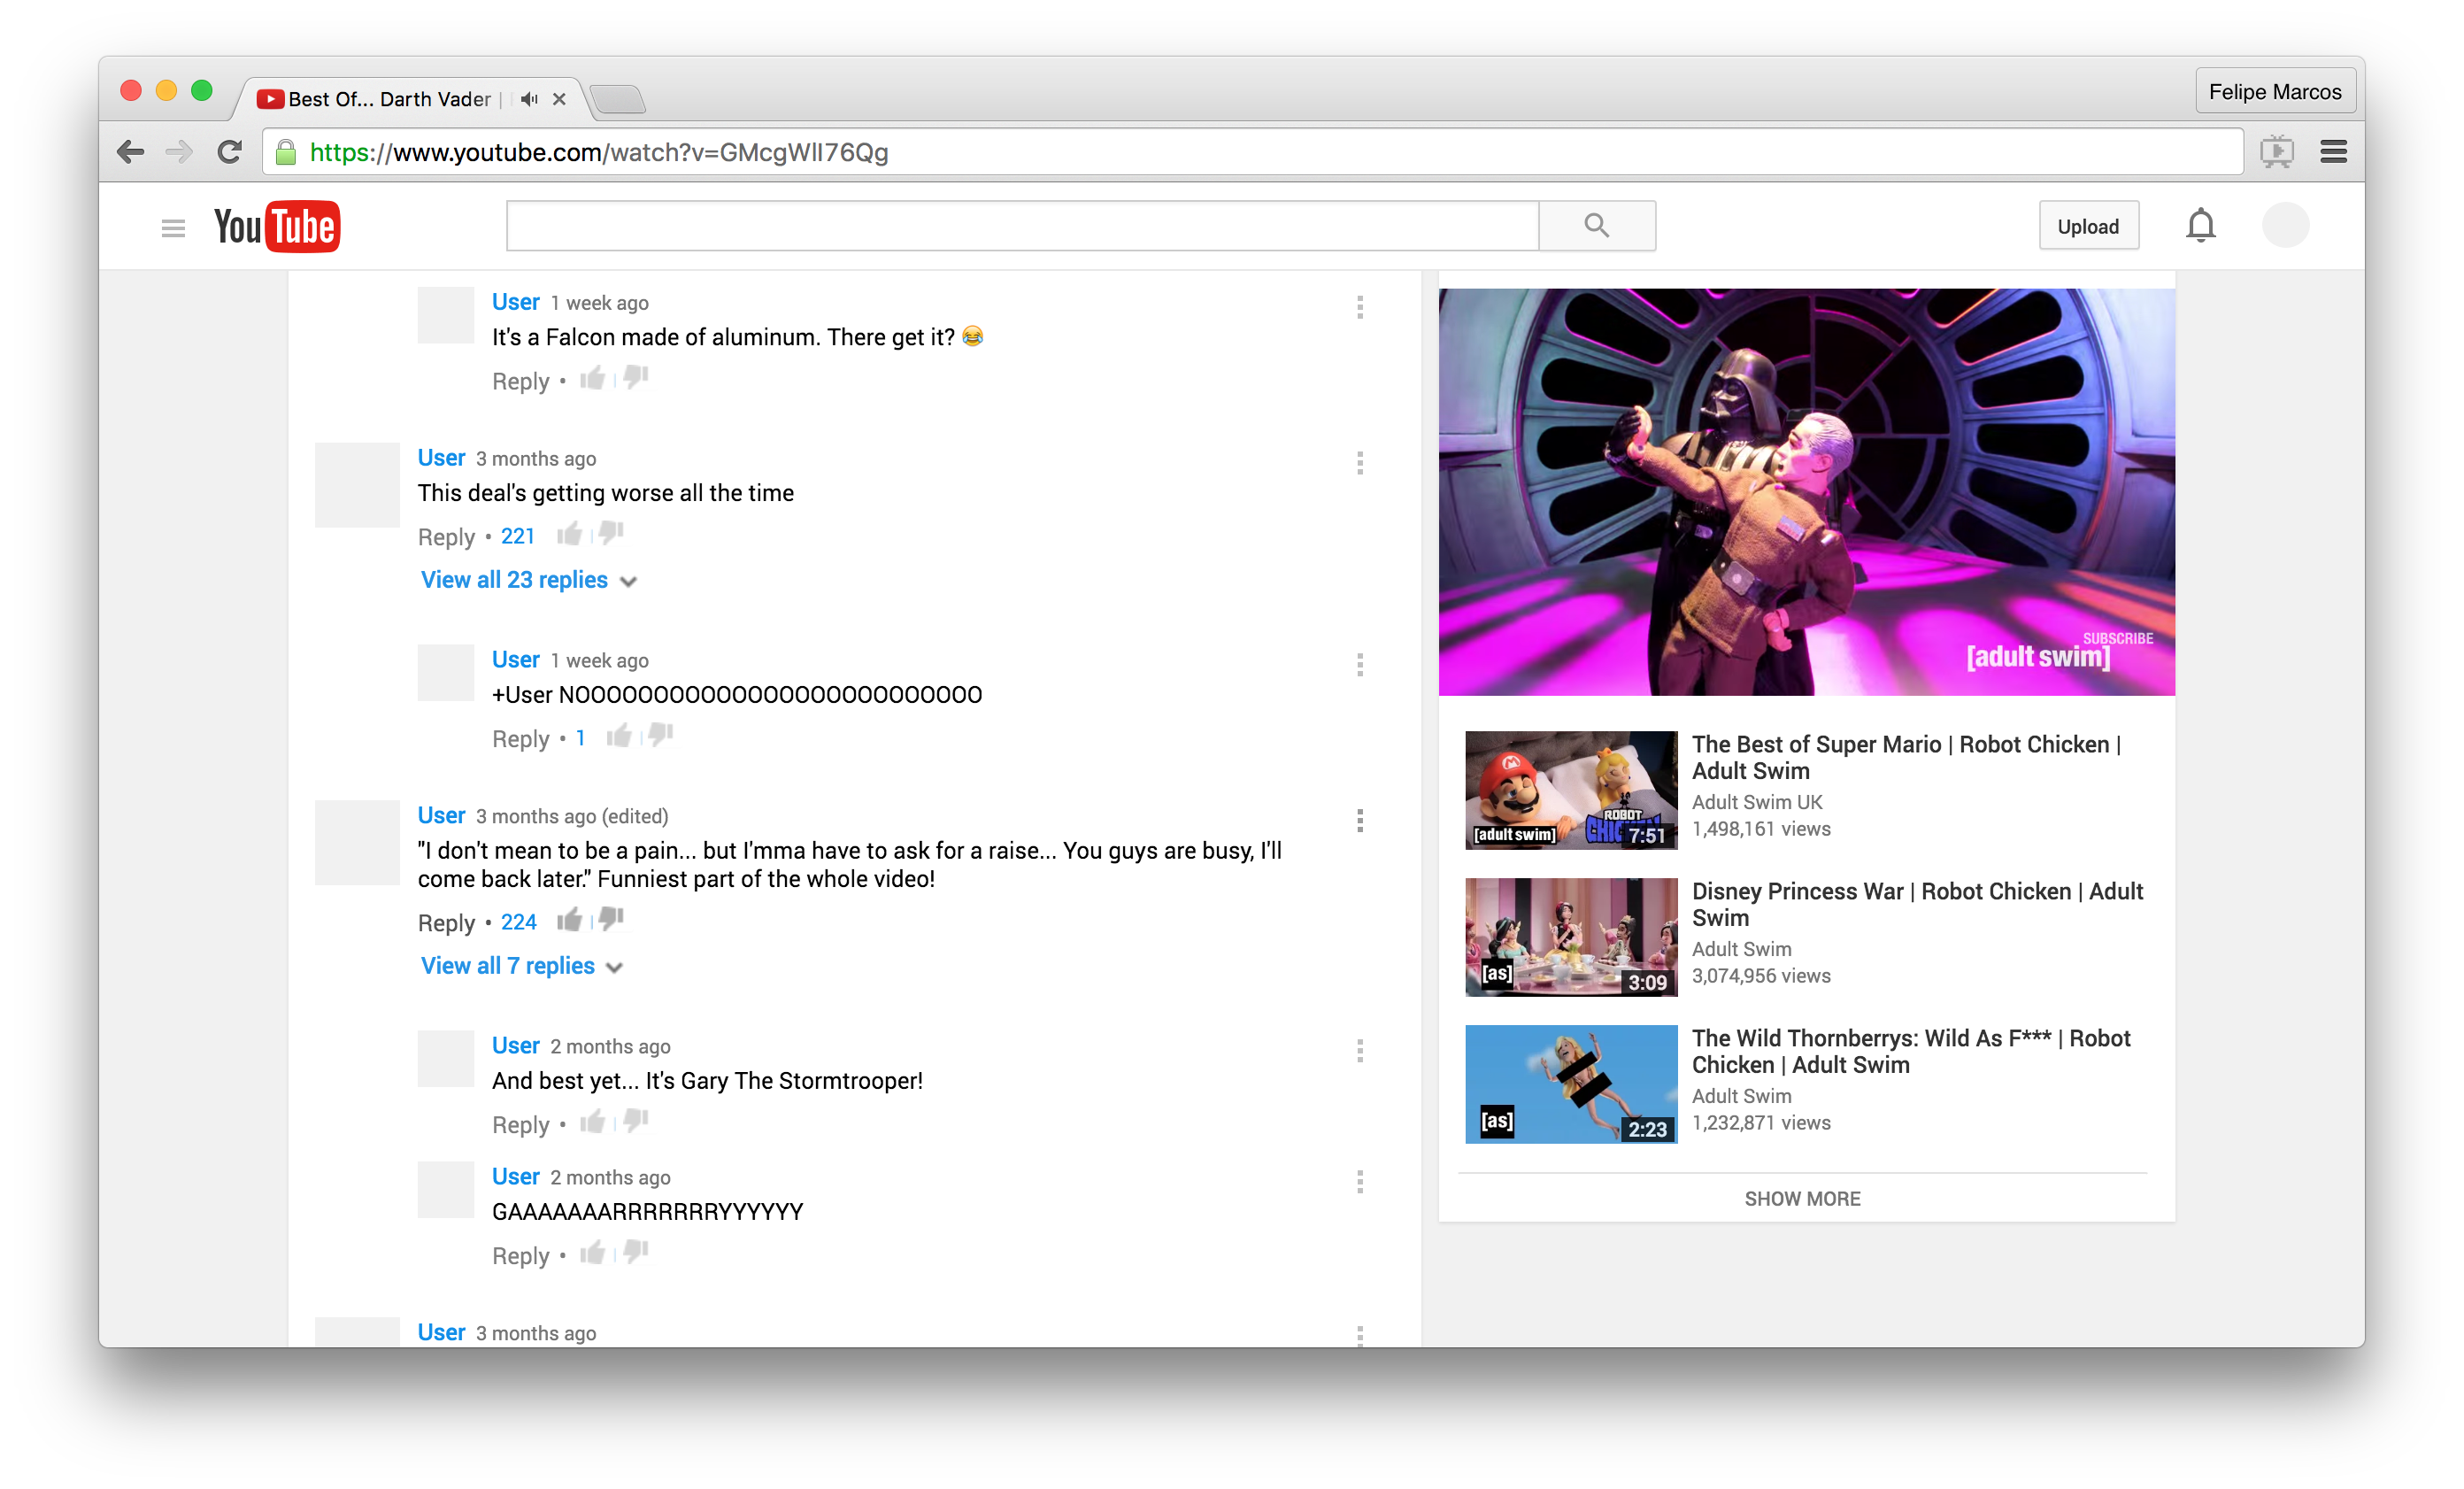This screenshot has height=1489, width=2464.
Task: Click the profile avatar in the top right
Action: (x=2285, y=225)
